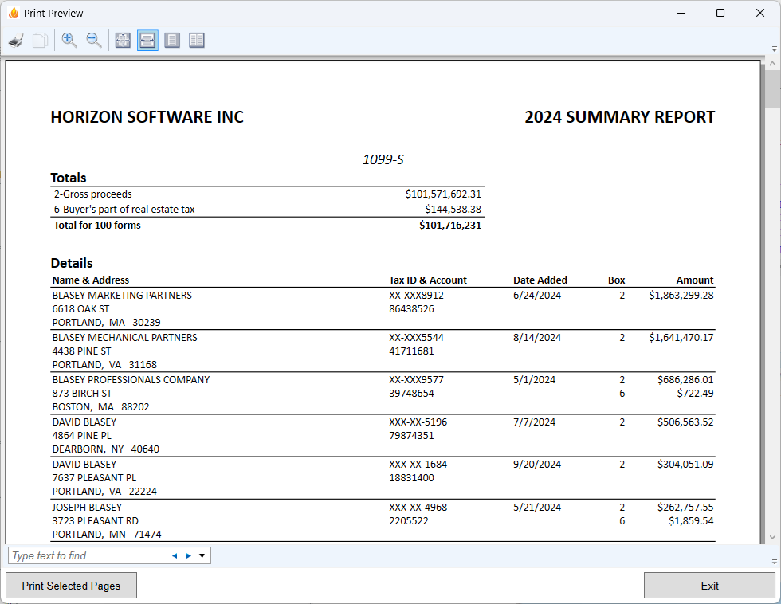The width and height of the screenshot is (781, 604).
Task: Click the Type text to find field
Action: point(88,555)
